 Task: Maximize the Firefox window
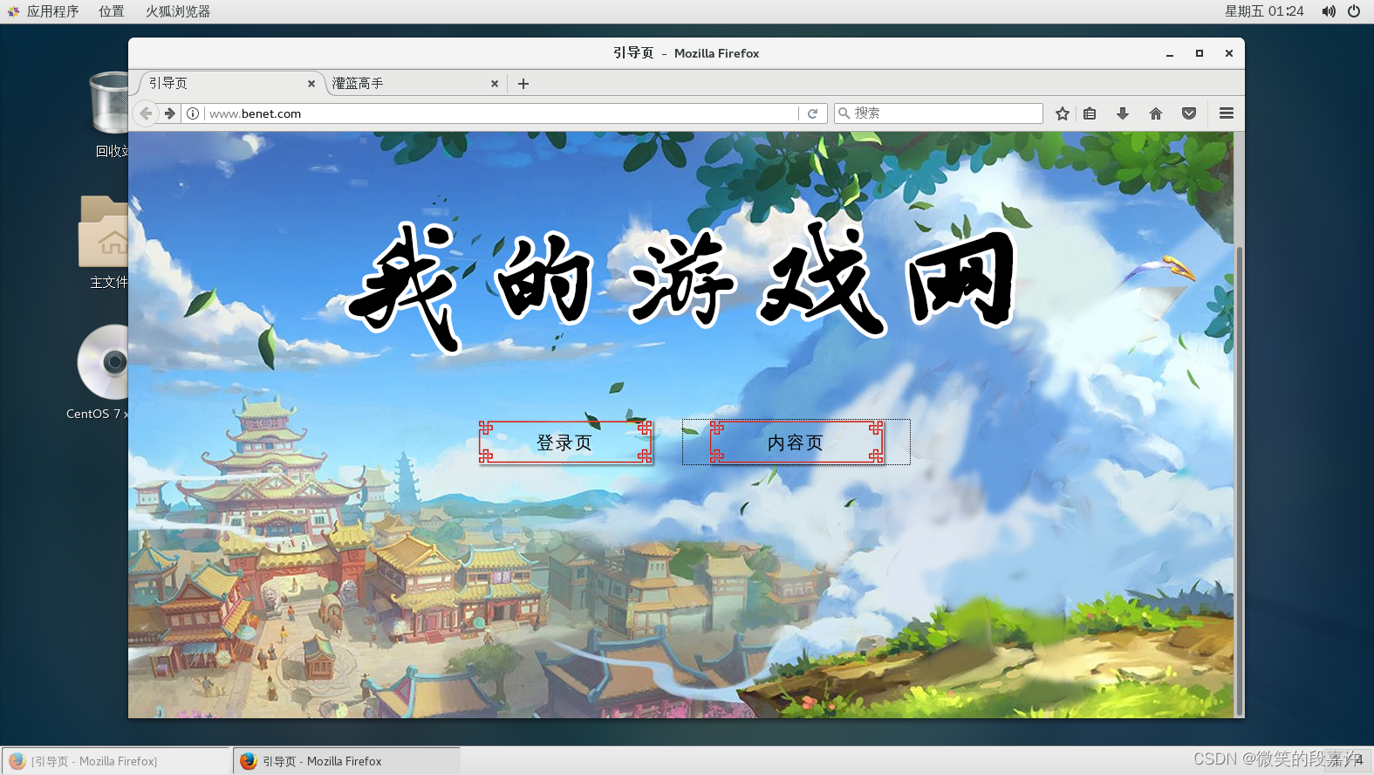1200,53
